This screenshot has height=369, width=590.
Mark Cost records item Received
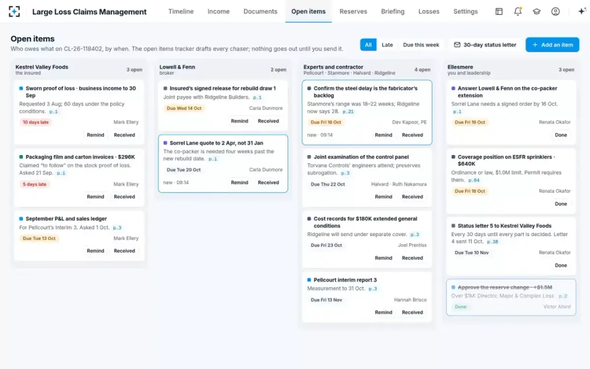(413, 258)
